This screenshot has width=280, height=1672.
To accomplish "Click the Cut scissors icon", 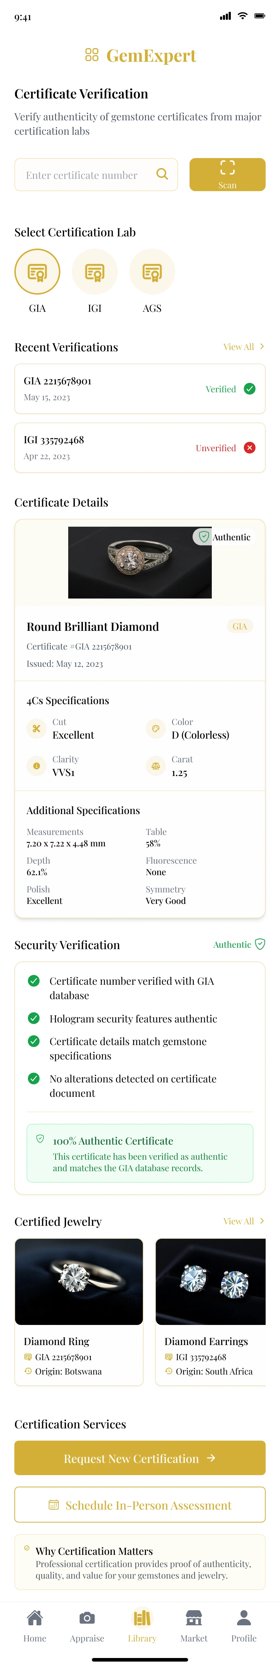I will (x=36, y=729).
